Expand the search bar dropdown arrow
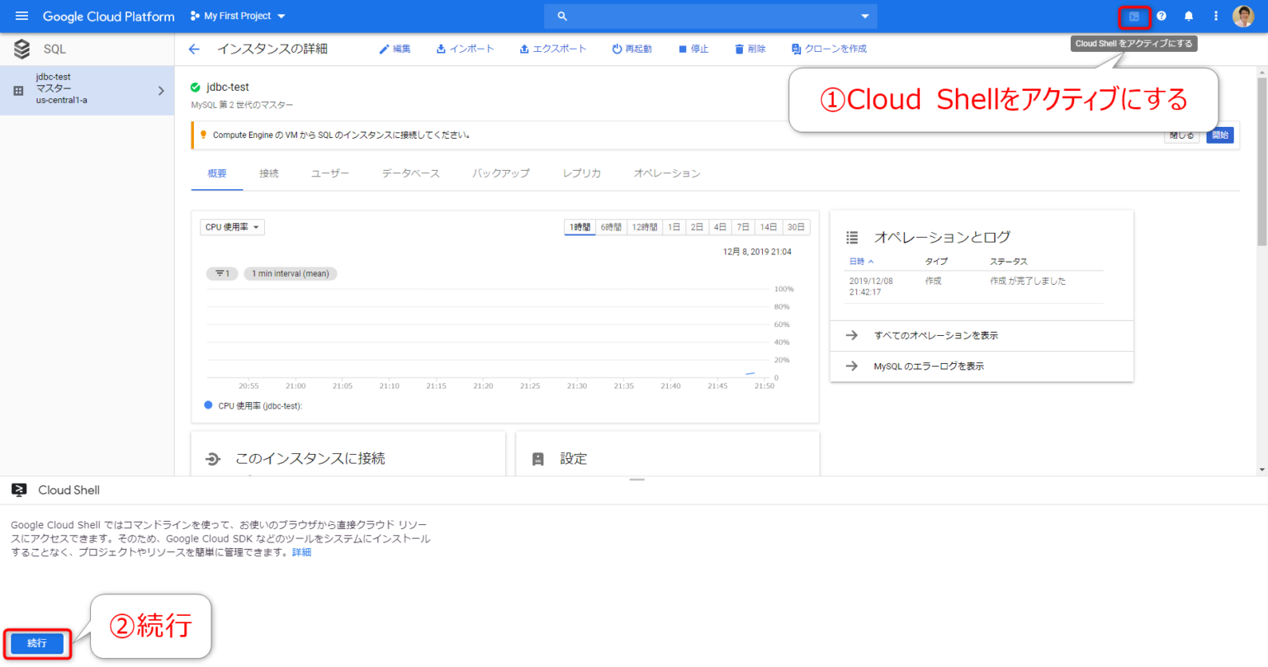1268x667 pixels. tap(864, 16)
